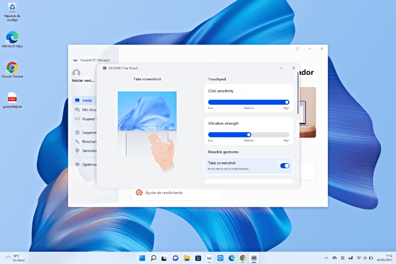
Task: Open Microsoft Edge desktop shortcut
Action: click(12, 40)
